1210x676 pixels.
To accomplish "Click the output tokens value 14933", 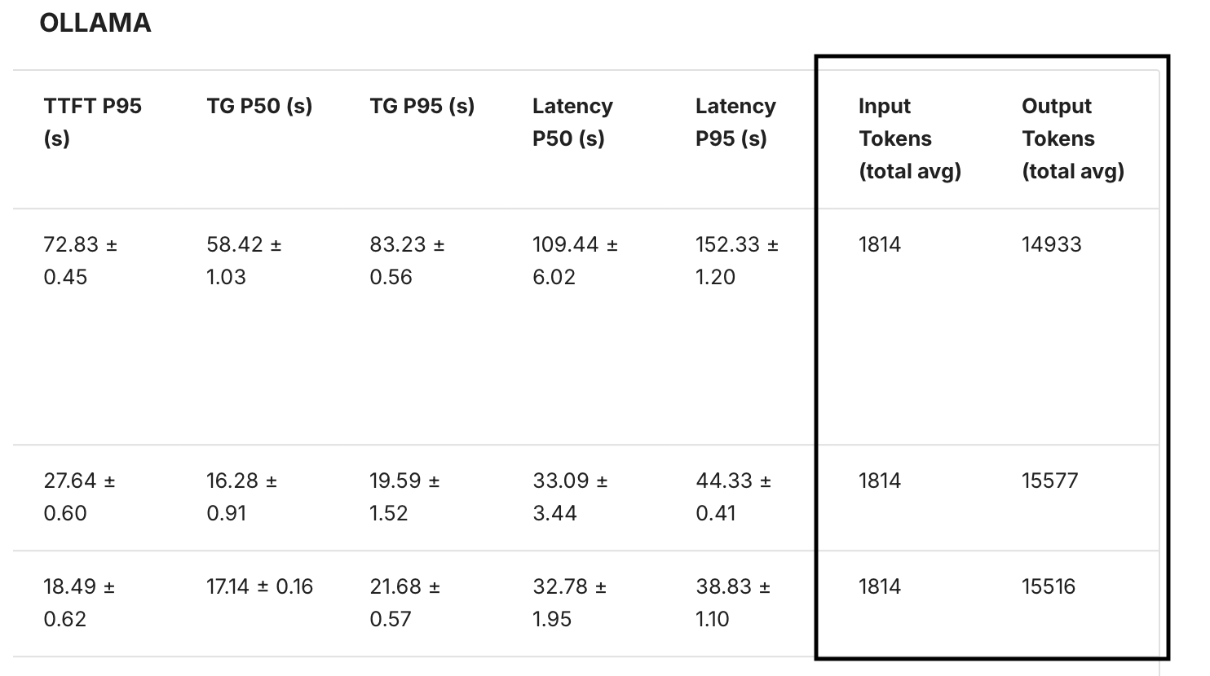I will click(x=1051, y=244).
